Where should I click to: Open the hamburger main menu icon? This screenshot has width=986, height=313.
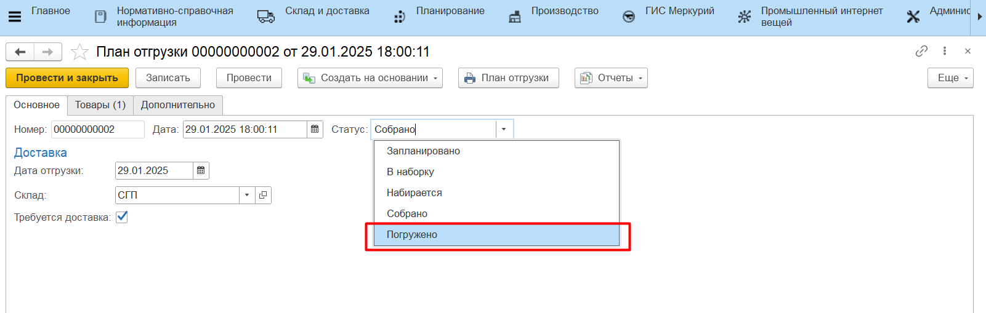15,17
